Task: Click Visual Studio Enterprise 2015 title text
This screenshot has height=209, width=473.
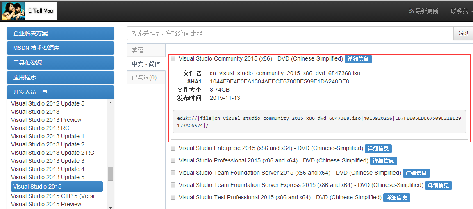Action: pyautogui.click(x=271, y=148)
